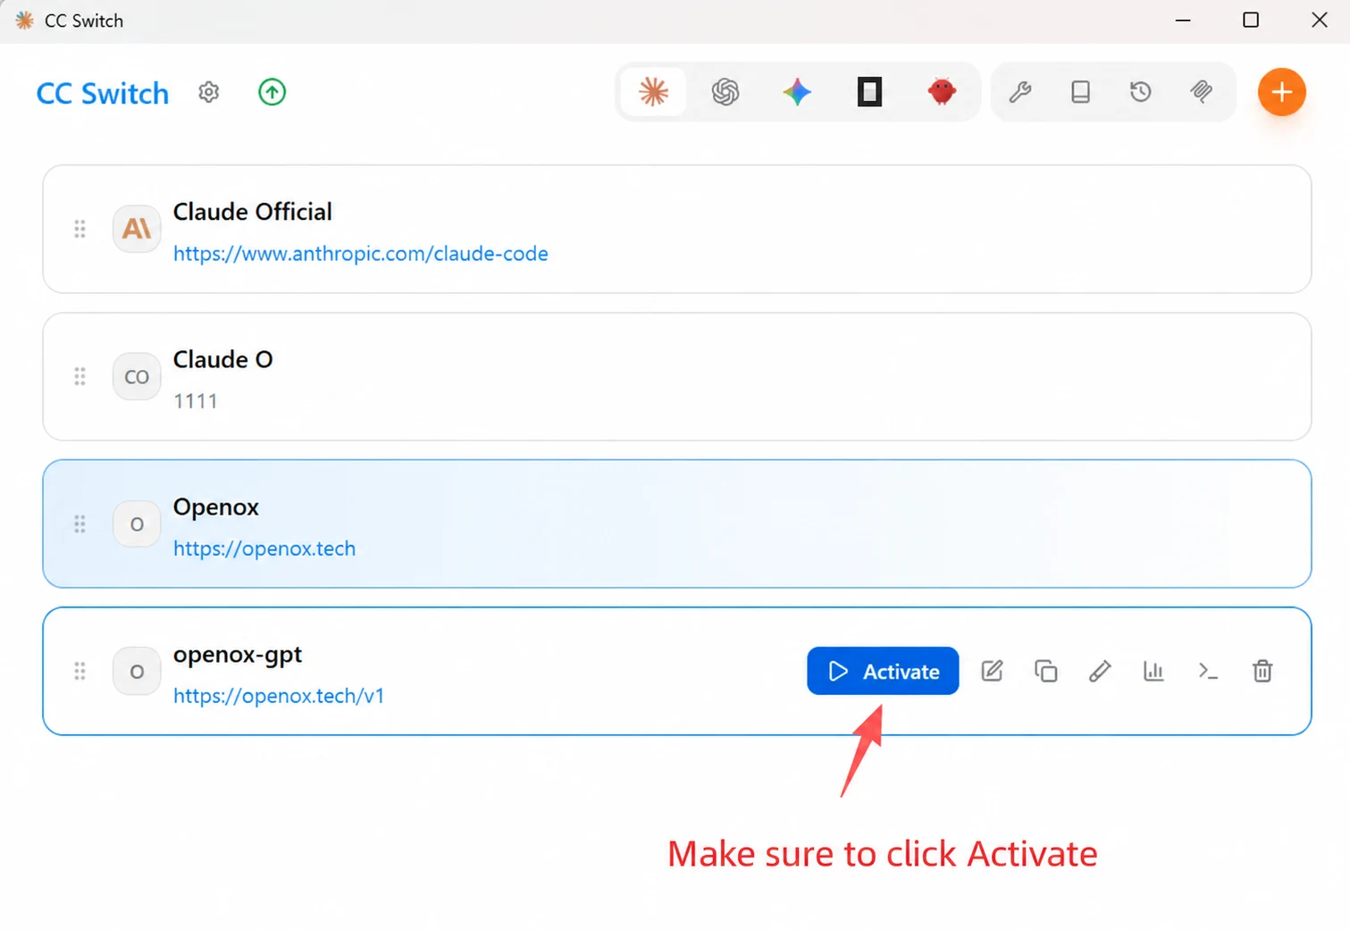Minimize the CC Switch window
This screenshot has height=930, width=1350.
(1183, 21)
